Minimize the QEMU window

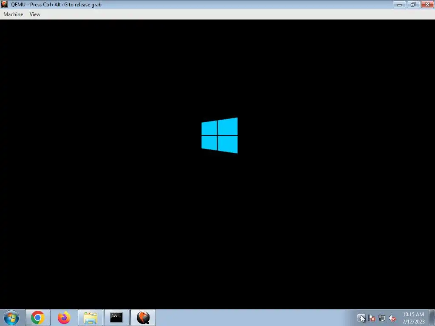pos(399,4)
